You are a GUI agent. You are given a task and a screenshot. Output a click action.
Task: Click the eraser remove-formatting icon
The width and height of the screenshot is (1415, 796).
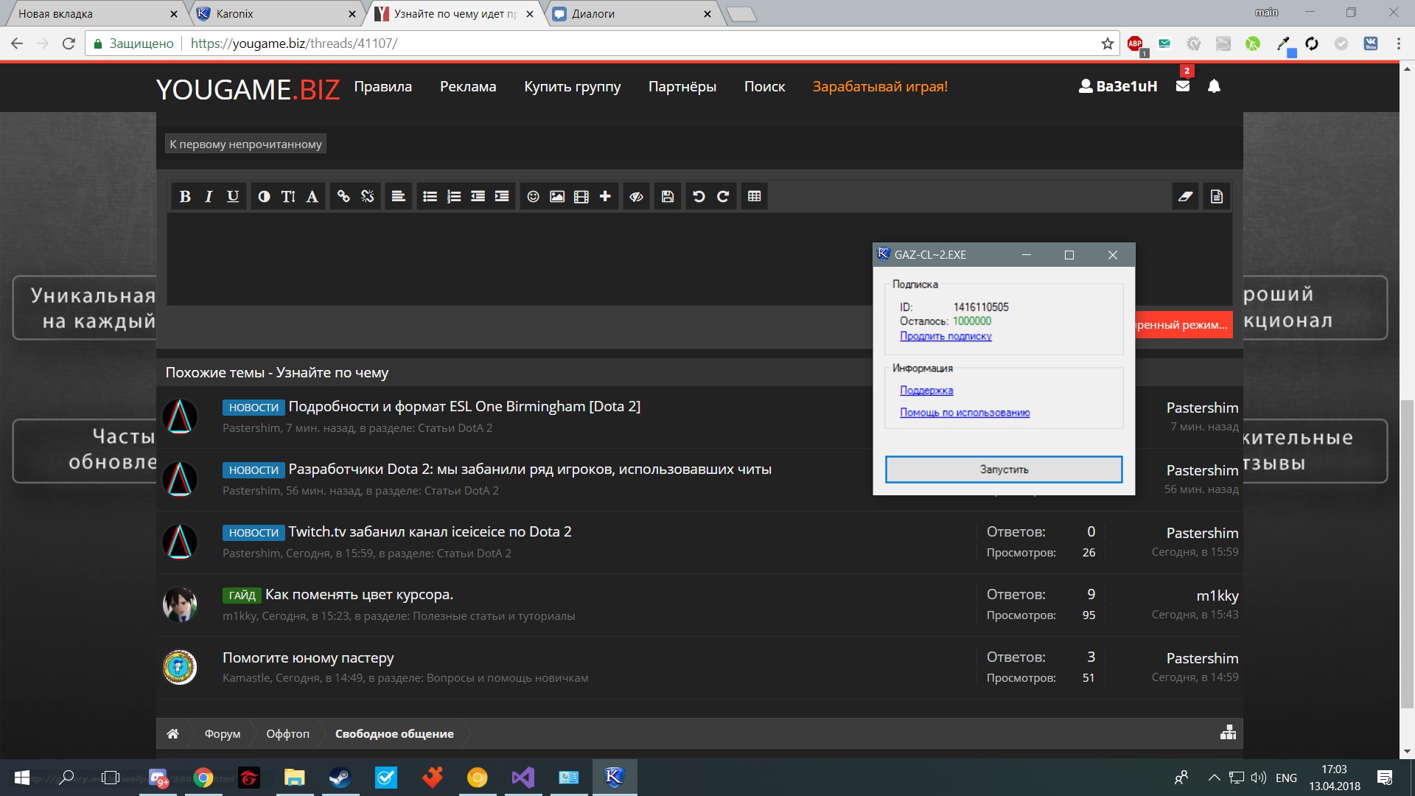coord(1185,196)
